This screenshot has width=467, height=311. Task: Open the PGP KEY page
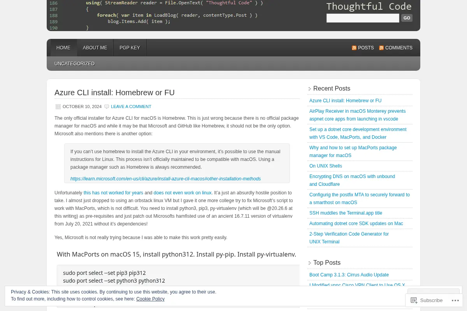[x=130, y=48]
